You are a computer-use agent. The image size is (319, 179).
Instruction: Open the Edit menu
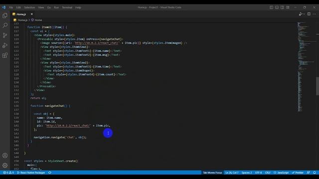[18, 7]
